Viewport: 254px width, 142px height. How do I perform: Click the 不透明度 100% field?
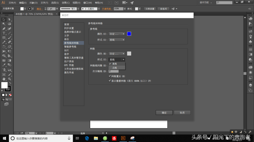point(118,9)
